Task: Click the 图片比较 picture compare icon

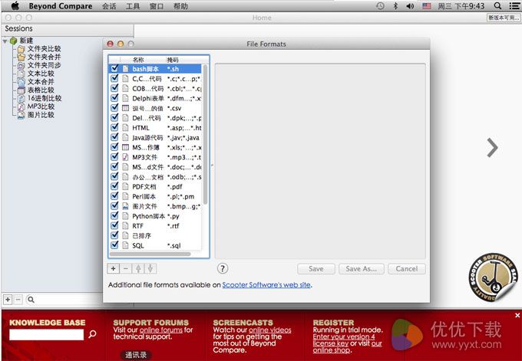Action: click(21, 115)
